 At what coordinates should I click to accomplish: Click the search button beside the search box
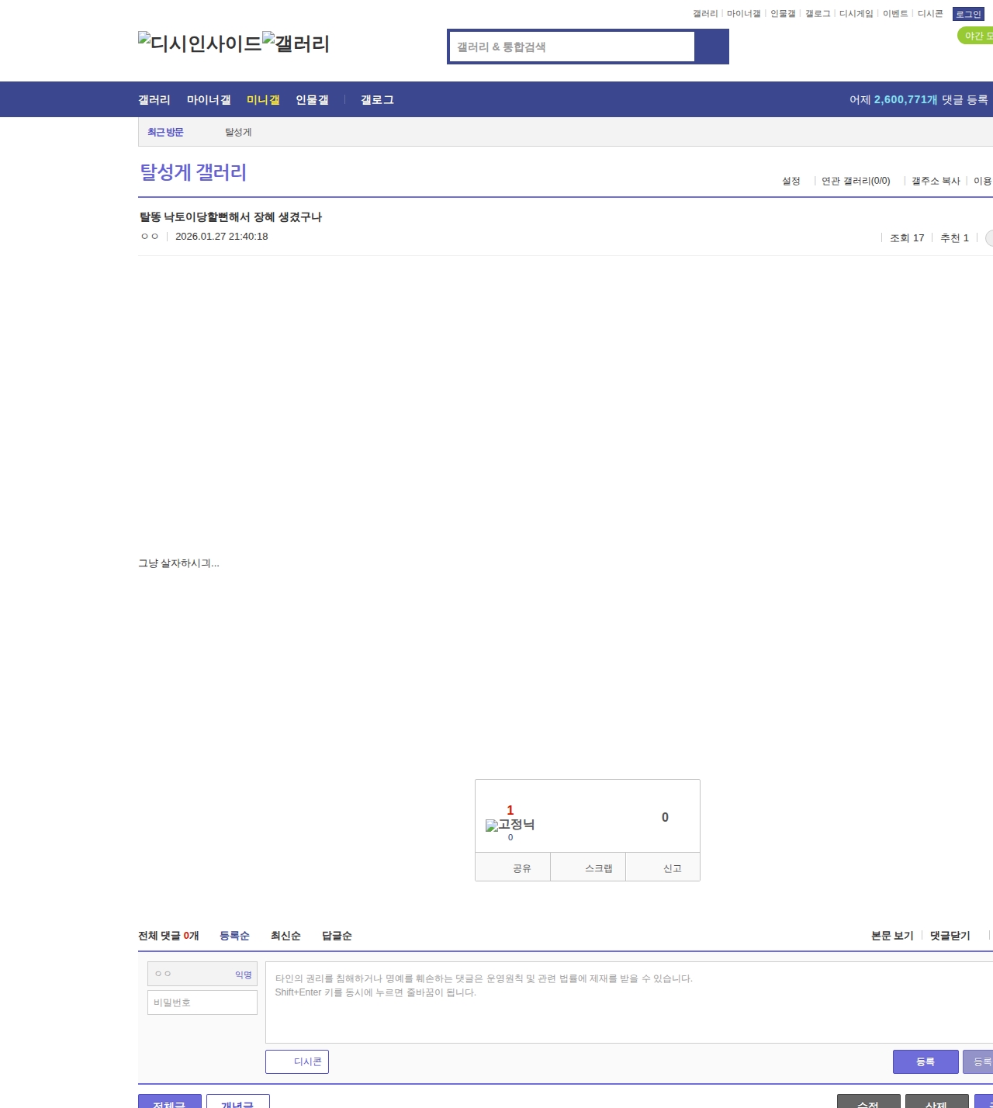coord(711,47)
